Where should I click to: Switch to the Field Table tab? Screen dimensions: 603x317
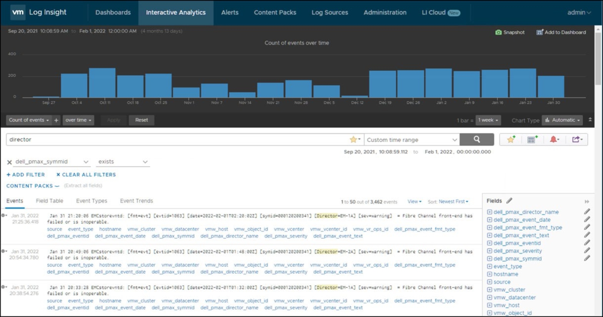[x=49, y=201]
